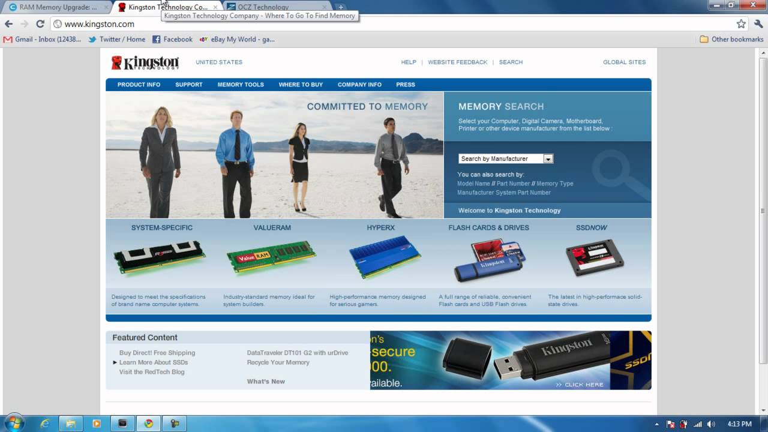
Task: Open the PRESS menu
Action: pyautogui.click(x=406, y=85)
